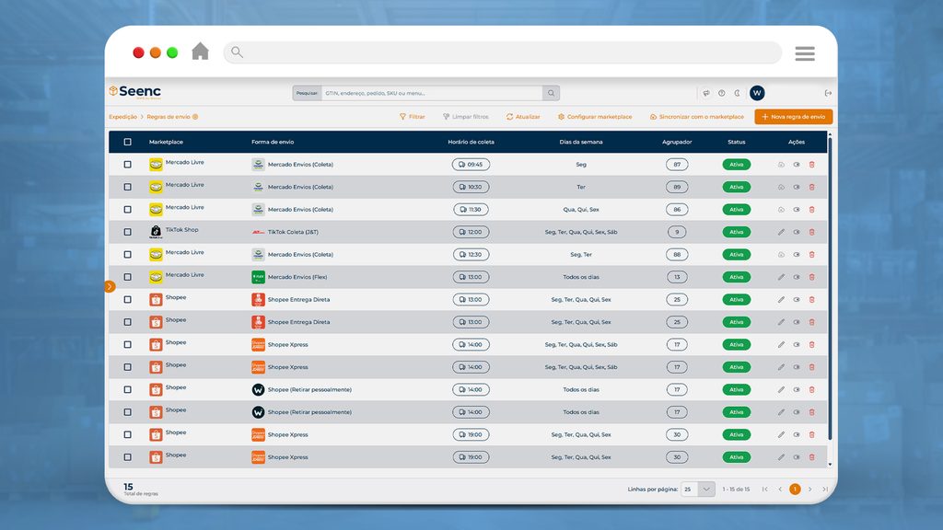Click the Filtrar button
Screen dimensions: 943x530
412,117
